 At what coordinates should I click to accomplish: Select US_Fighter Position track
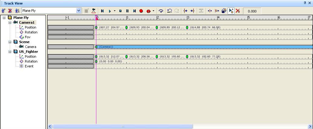[31, 56]
